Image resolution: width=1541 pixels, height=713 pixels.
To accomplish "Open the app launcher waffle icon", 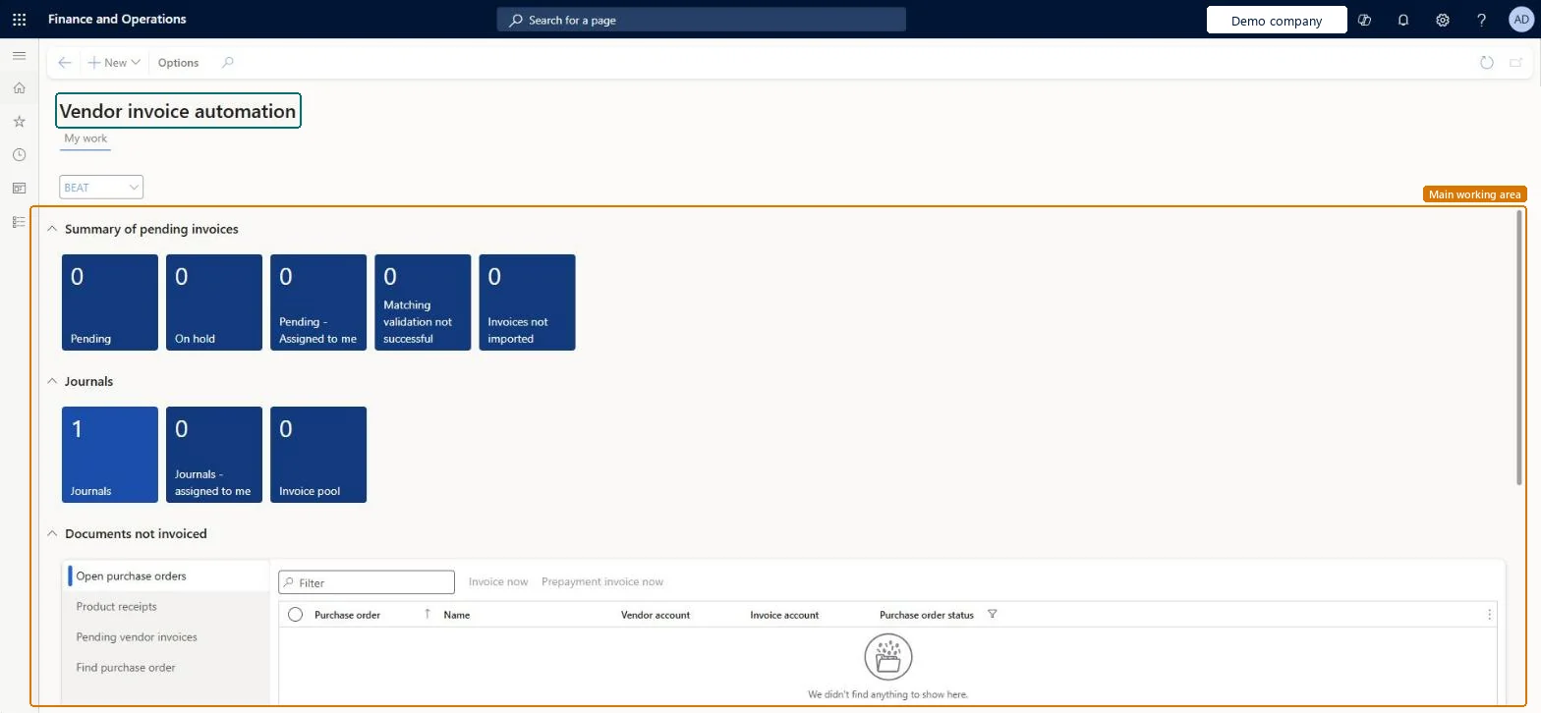I will 19,20.
